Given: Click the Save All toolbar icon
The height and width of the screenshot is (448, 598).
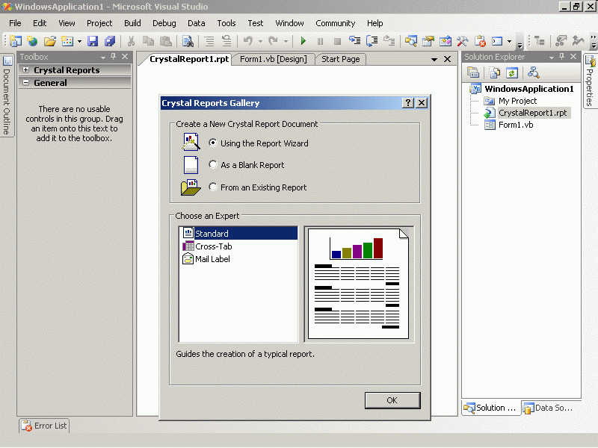Looking at the screenshot, I should (x=110, y=42).
